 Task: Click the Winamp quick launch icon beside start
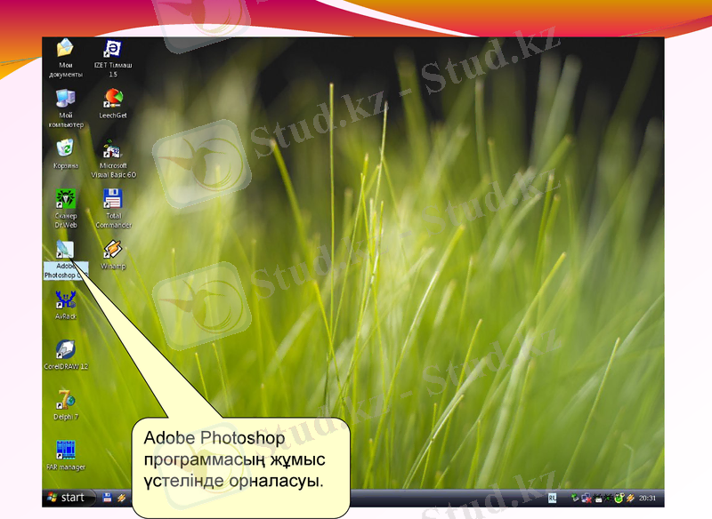[120, 498]
